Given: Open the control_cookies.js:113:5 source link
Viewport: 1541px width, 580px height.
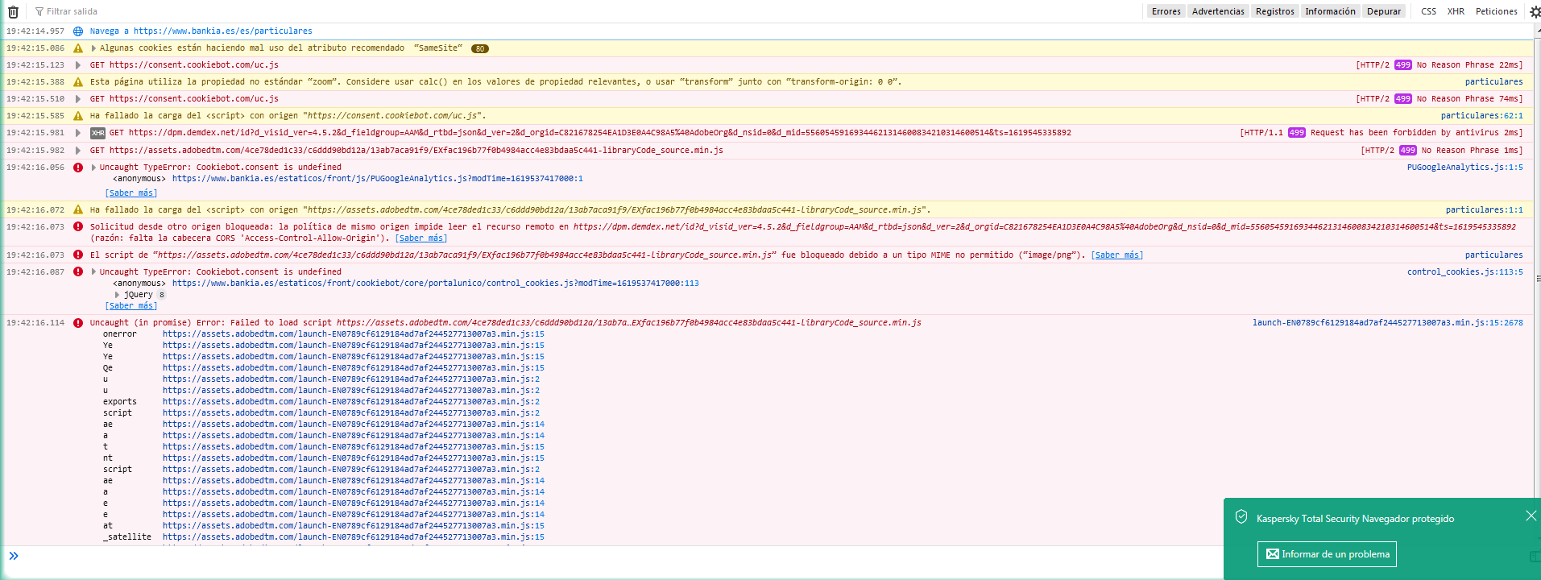Looking at the screenshot, I should pyautogui.click(x=1464, y=272).
